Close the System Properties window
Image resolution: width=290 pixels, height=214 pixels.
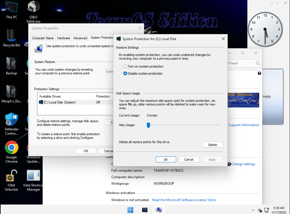tap(140, 28)
